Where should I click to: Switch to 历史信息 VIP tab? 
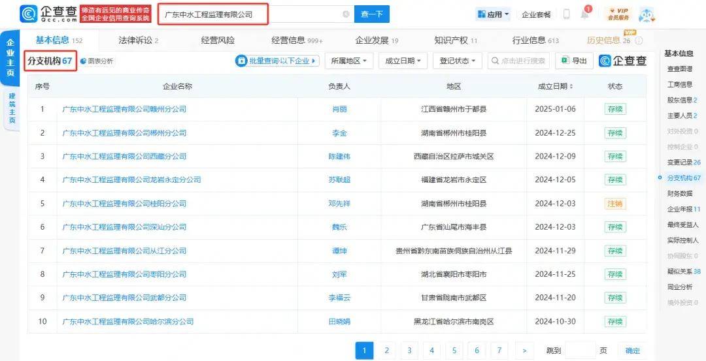click(609, 40)
